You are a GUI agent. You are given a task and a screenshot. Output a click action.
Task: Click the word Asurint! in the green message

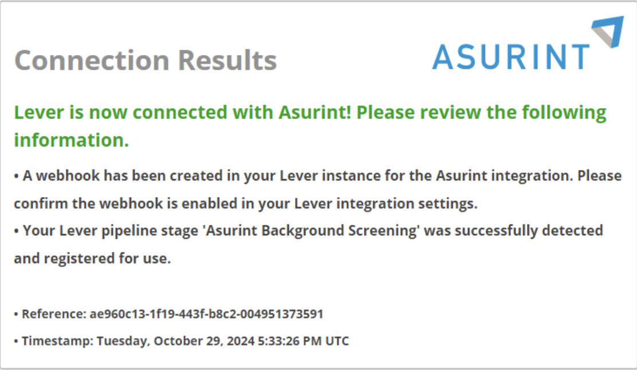click(315, 112)
